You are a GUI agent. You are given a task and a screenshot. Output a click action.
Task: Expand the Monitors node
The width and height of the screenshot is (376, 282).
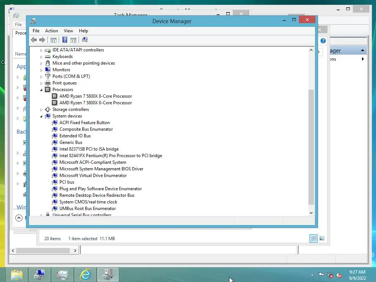coord(41,70)
